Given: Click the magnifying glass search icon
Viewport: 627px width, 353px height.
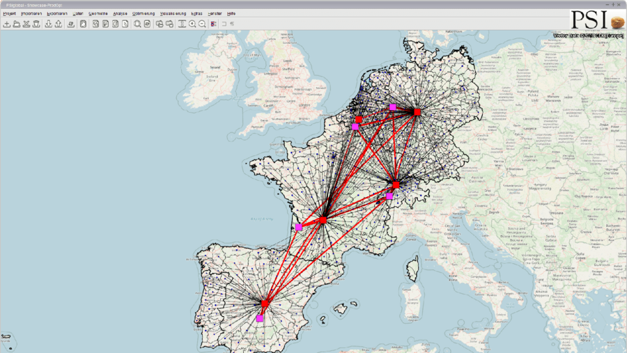Looking at the screenshot, I should pos(137,24).
